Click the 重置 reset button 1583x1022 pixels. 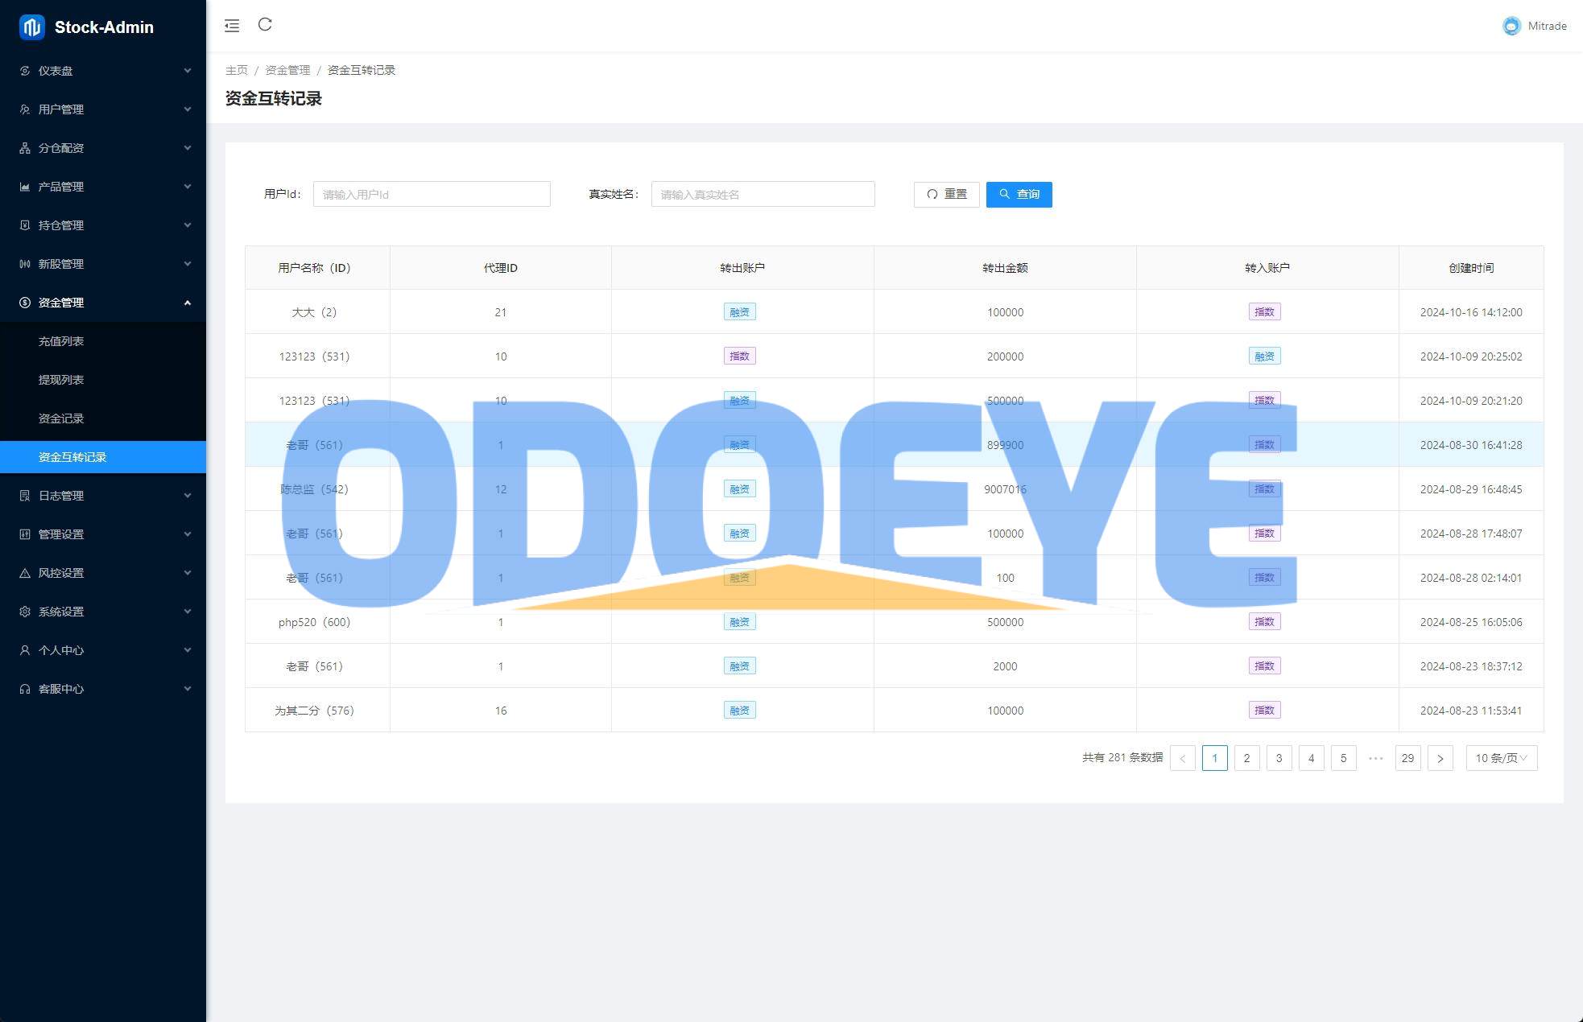[x=947, y=194]
